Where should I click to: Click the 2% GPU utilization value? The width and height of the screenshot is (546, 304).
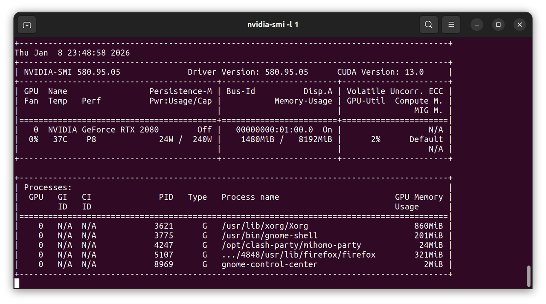(x=375, y=139)
